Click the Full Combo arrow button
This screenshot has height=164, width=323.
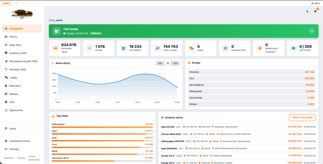click(312, 31)
